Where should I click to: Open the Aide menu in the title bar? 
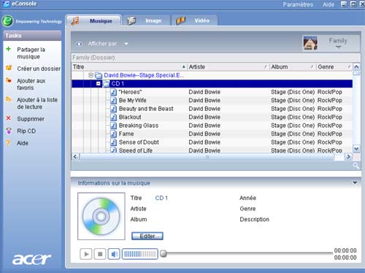328,4
